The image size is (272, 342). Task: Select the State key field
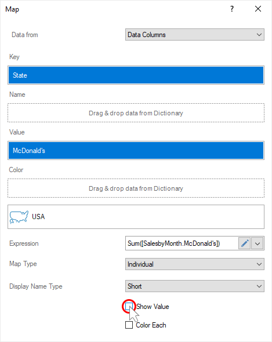(x=136, y=75)
